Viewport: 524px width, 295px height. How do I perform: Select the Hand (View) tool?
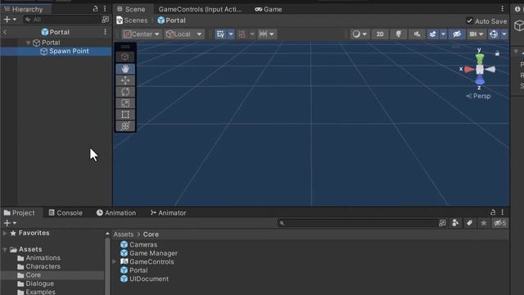(125, 69)
